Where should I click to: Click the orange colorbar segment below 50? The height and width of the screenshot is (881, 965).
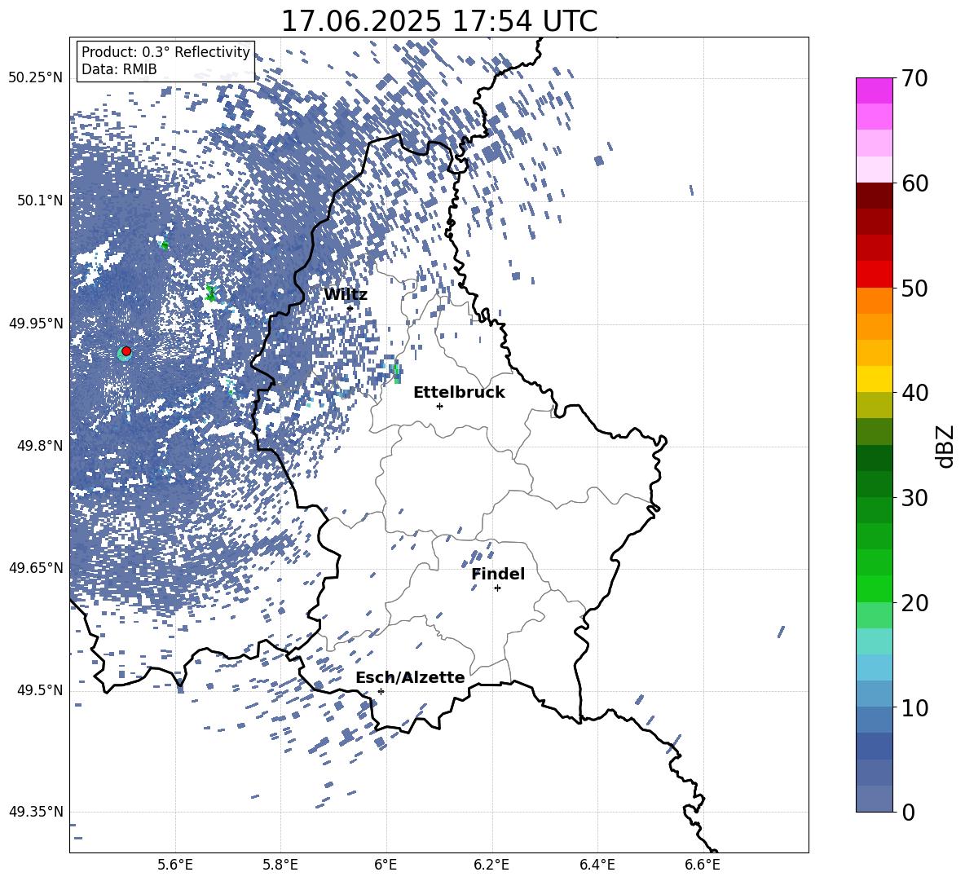875,301
